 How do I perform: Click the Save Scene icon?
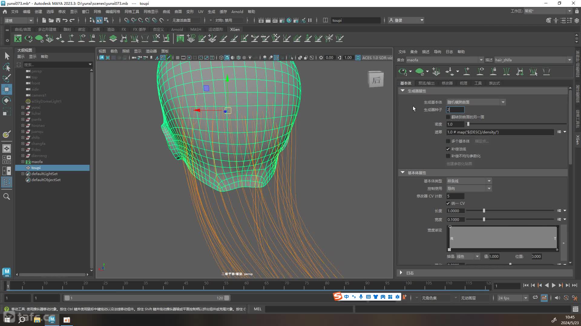click(58, 20)
